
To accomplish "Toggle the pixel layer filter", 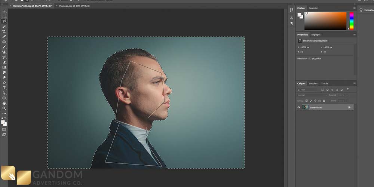I will tap(322, 90).
